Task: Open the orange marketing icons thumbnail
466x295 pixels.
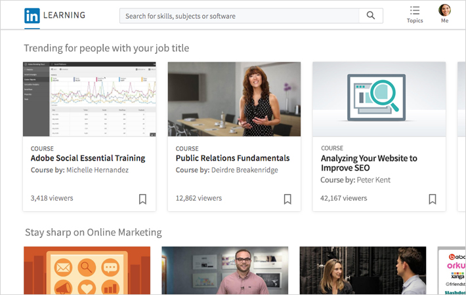Action: [87, 270]
